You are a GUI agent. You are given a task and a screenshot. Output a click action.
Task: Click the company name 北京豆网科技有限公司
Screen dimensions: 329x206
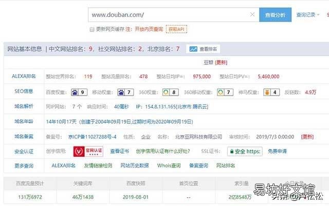(199, 137)
